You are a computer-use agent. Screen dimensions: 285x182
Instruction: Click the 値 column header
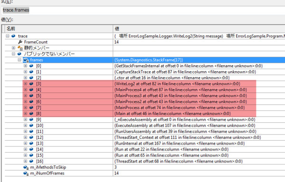199,28
